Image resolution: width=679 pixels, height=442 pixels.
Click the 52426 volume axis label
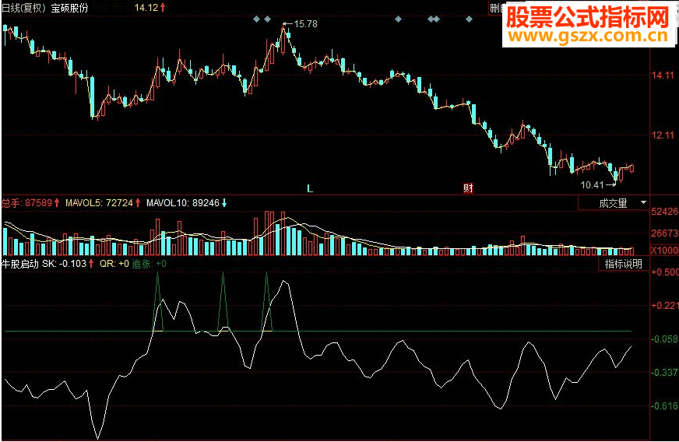tap(665, 211)
